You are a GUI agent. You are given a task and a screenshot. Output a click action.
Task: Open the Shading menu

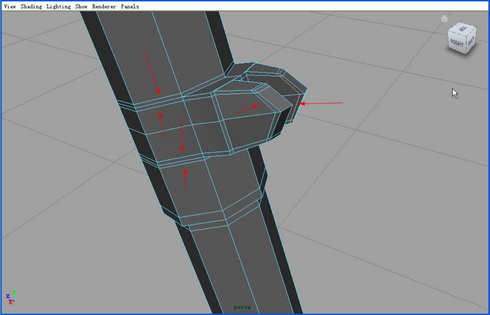click(x=31, y=6)
